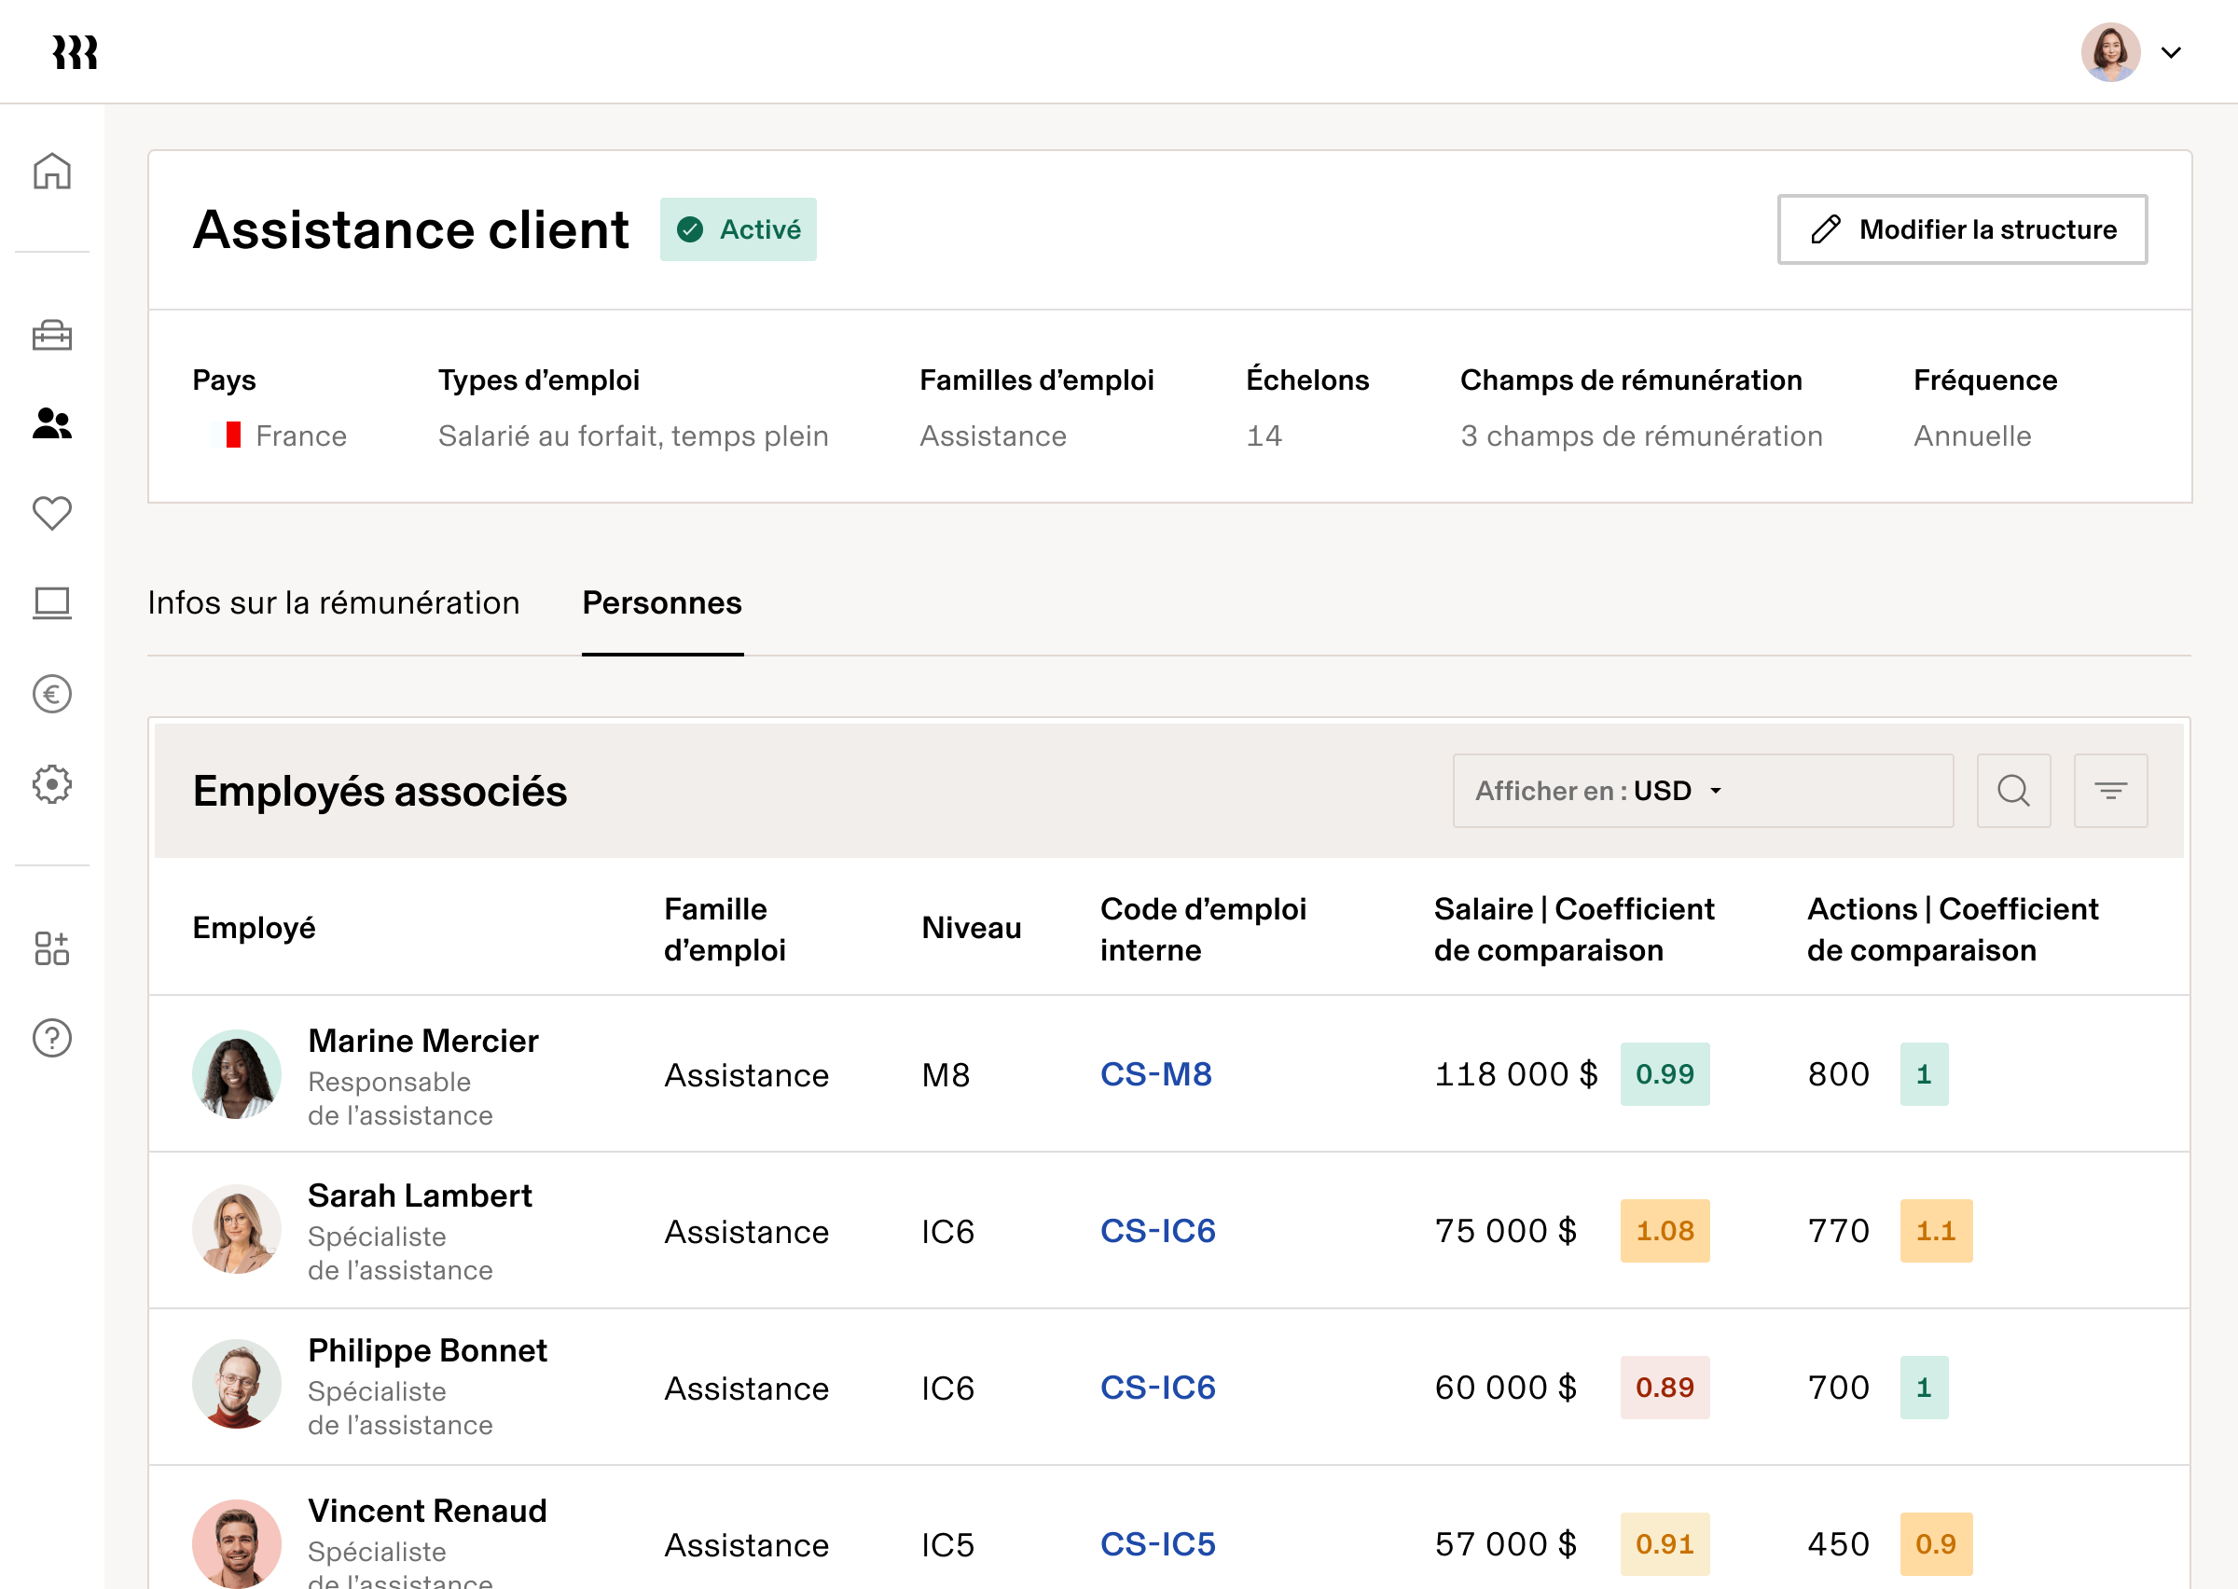Expand the user profile chevron menu
Image resolution: width=2238 pixels, height=1589 pixels.
pyautogui.click(x=2172, y=53)
